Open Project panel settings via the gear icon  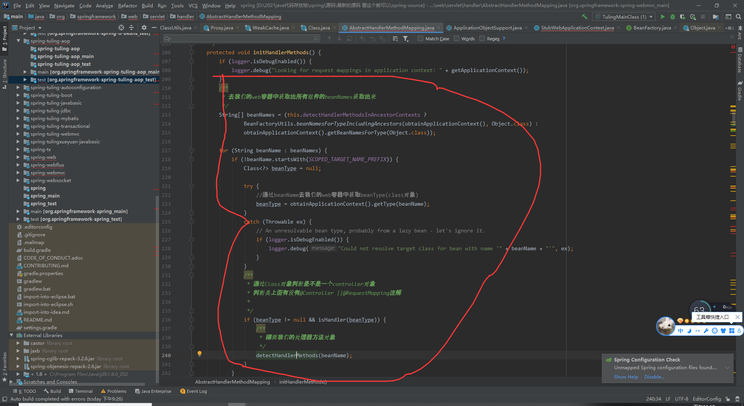pos(144,28)
